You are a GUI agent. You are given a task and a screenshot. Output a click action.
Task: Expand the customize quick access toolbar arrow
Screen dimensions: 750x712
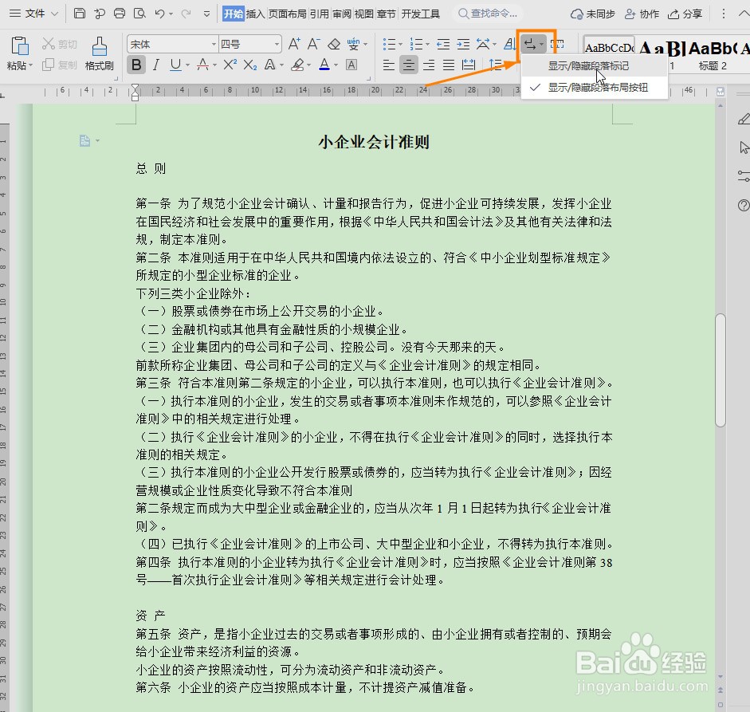206,14
